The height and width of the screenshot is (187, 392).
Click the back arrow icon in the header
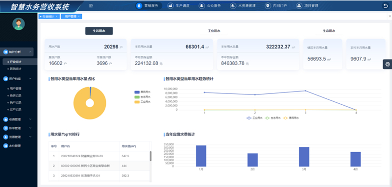coord(386,6)
